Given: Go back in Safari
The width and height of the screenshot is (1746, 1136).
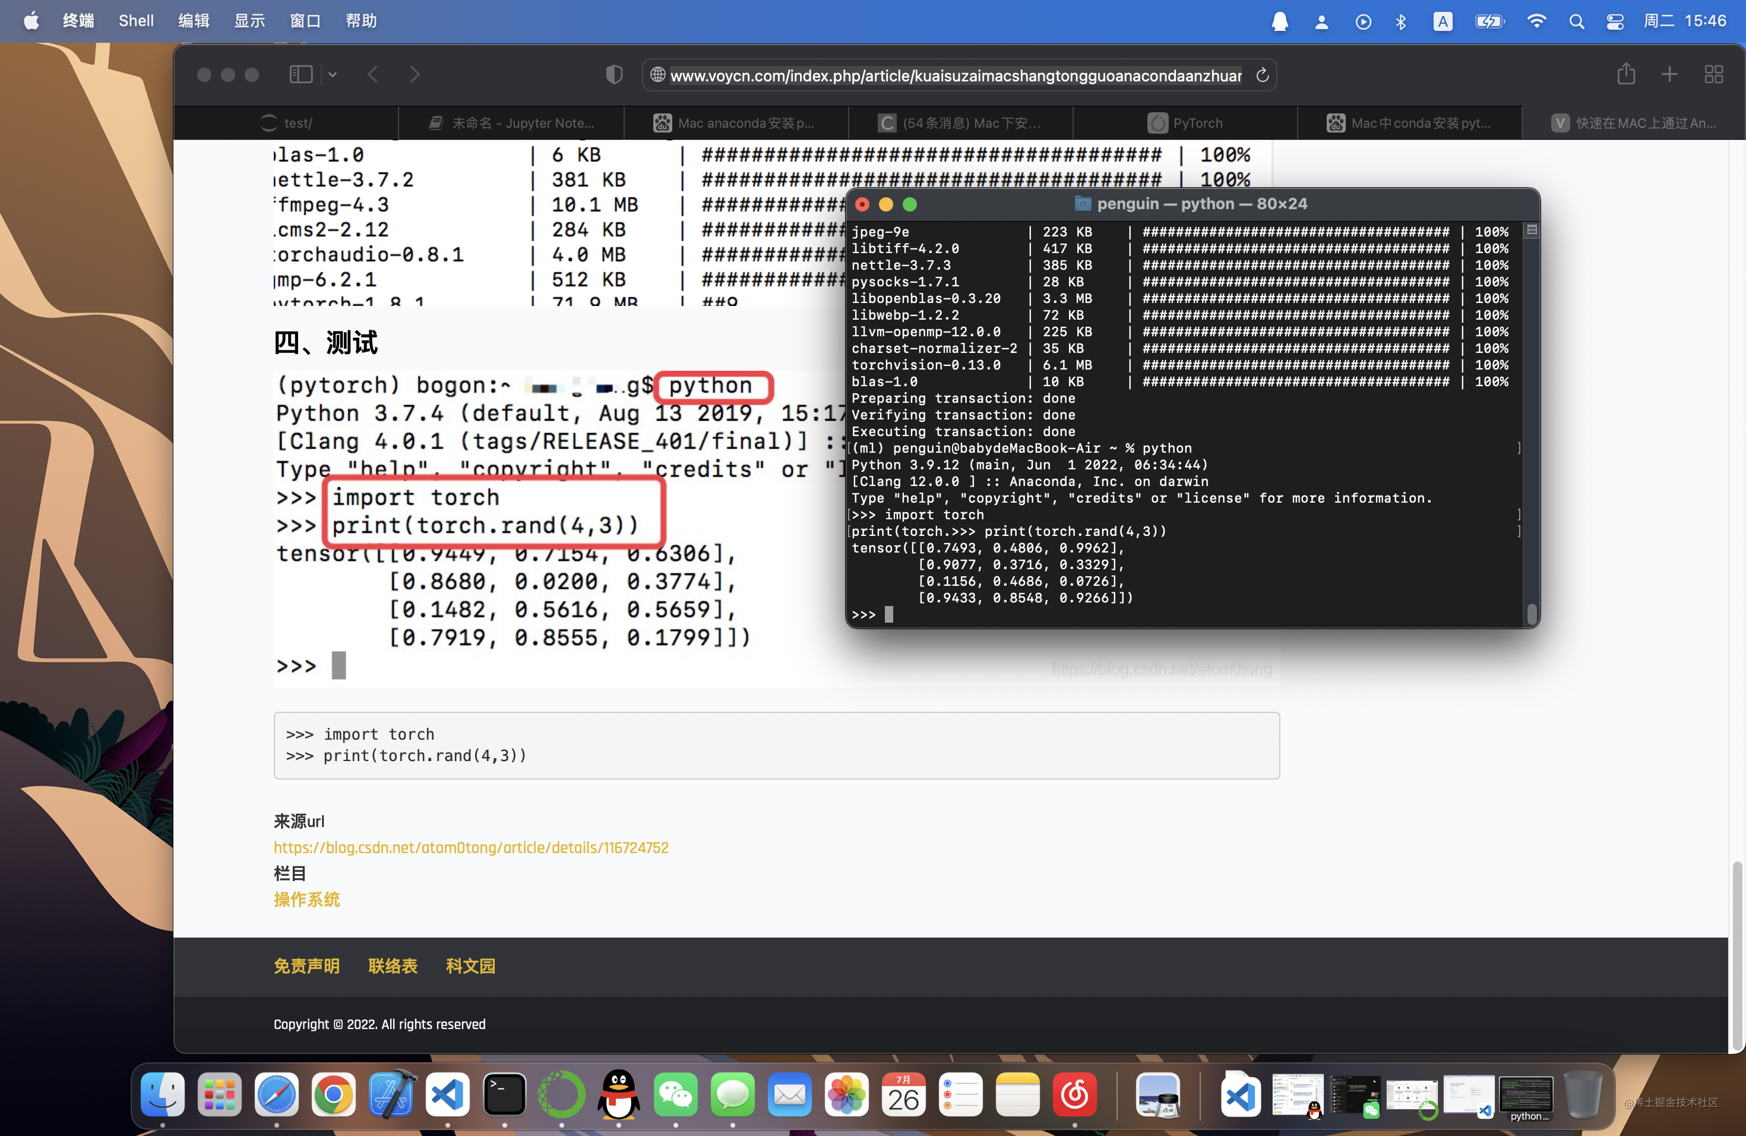Looking at the screenshot, I should (373, 74).
